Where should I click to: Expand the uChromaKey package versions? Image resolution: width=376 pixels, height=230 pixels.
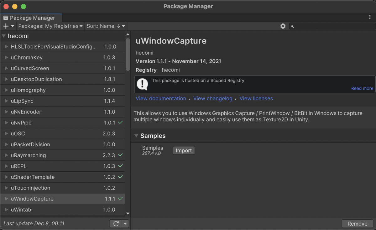[6, 57]
